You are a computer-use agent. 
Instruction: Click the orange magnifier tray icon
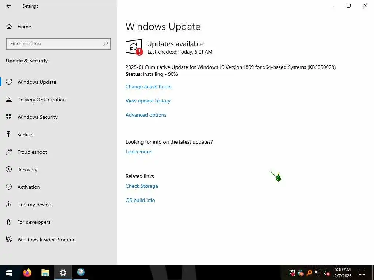click(309, 273)
